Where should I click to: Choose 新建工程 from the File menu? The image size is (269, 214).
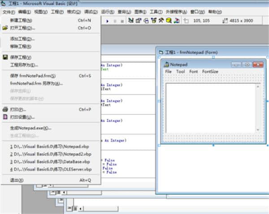tap(21, 21)
